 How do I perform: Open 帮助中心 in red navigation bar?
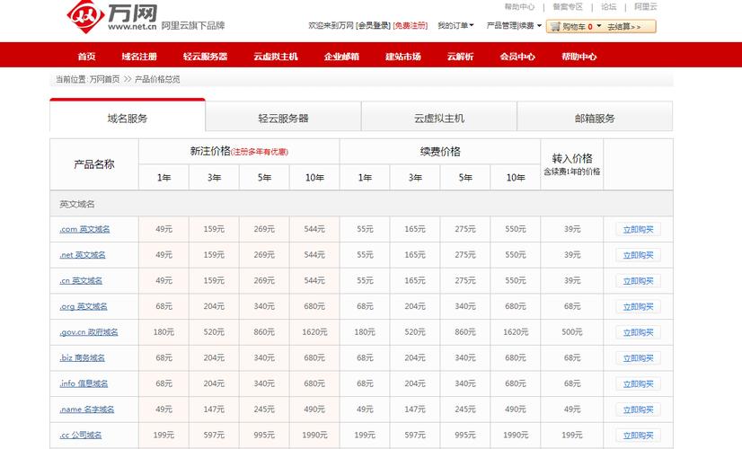pyautogui.click(x=579, y=57)
